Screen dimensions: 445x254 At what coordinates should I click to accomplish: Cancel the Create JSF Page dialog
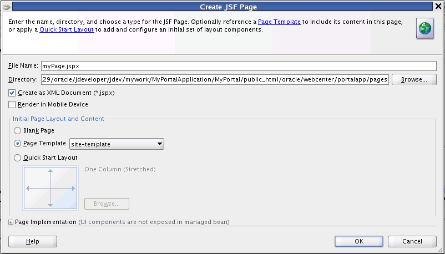(x=412, y=241)
